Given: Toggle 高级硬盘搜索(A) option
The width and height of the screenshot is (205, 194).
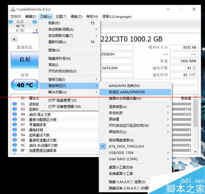Looking at the screenshot, I should (x=135, y=140).
